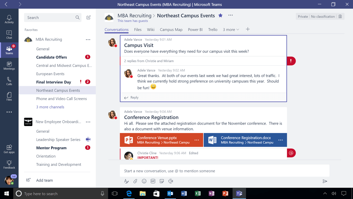The width and height of the screenshot is (353, 199).
Task: Insert an emoji into the message box
Action: (x=144, y=181)
